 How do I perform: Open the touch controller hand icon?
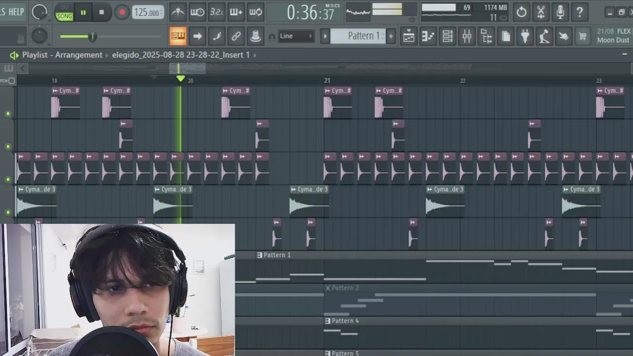pyautogui.click(x=563, y=36)
